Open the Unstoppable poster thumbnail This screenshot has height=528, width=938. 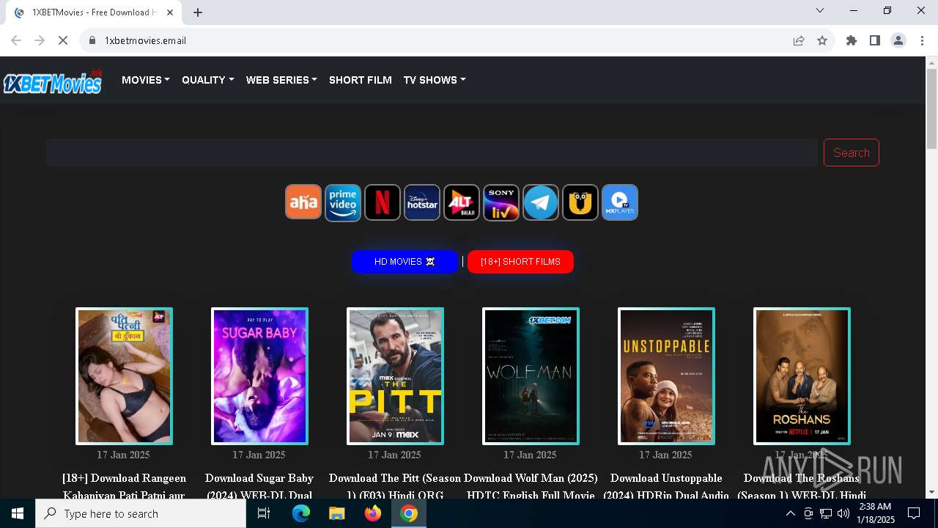[x=666, y=376]
